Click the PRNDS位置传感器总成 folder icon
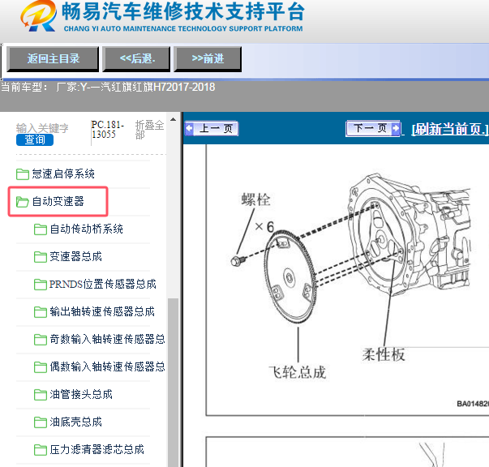This screenshot has width=489, height=467. click(x=41, y=284)
